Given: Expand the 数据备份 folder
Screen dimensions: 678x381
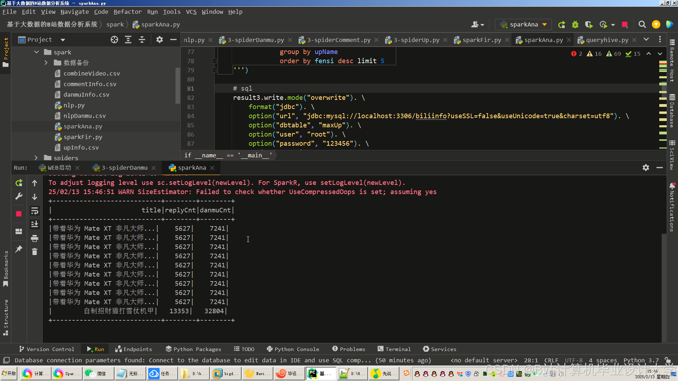Looking at the screenshot, I should coord(46,63).
